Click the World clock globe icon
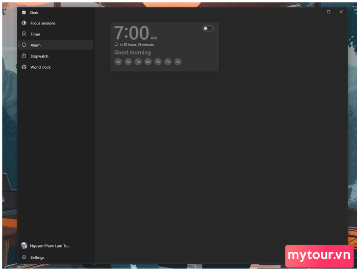Viewport: 357px width, 272px height. (24, 67)
